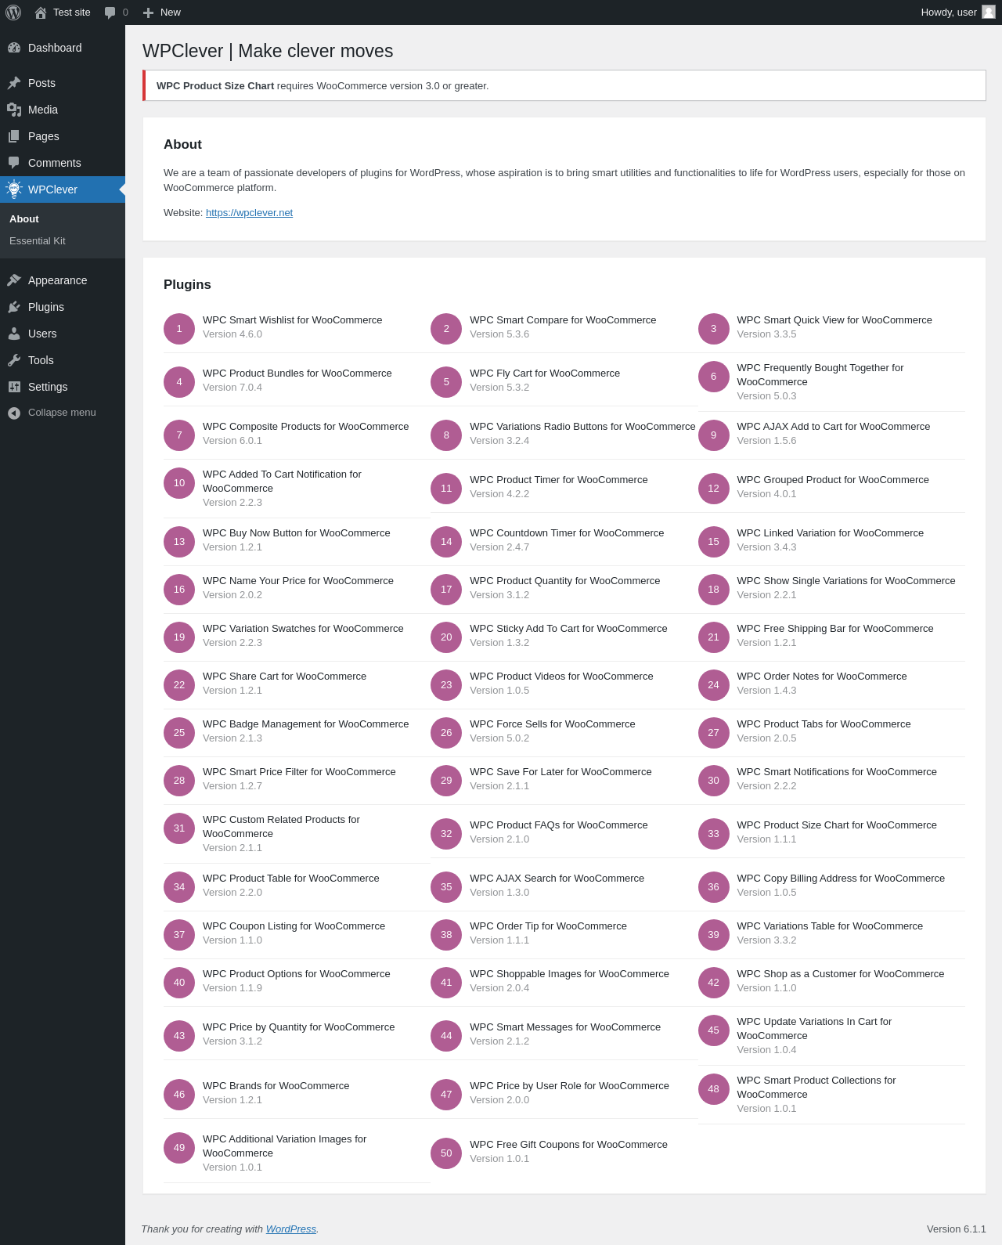This screenshot has height=1245, width=1002.
Task: Open the Essential Kit submenu item
Action: (38, 241)
